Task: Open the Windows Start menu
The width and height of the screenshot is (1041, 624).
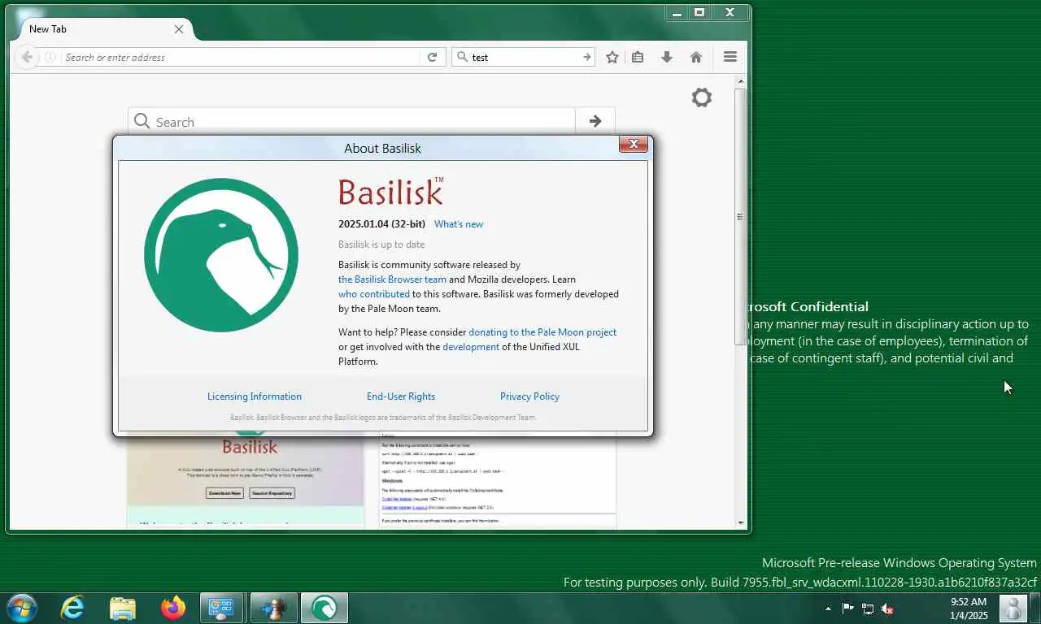Action: pos(20,608)
